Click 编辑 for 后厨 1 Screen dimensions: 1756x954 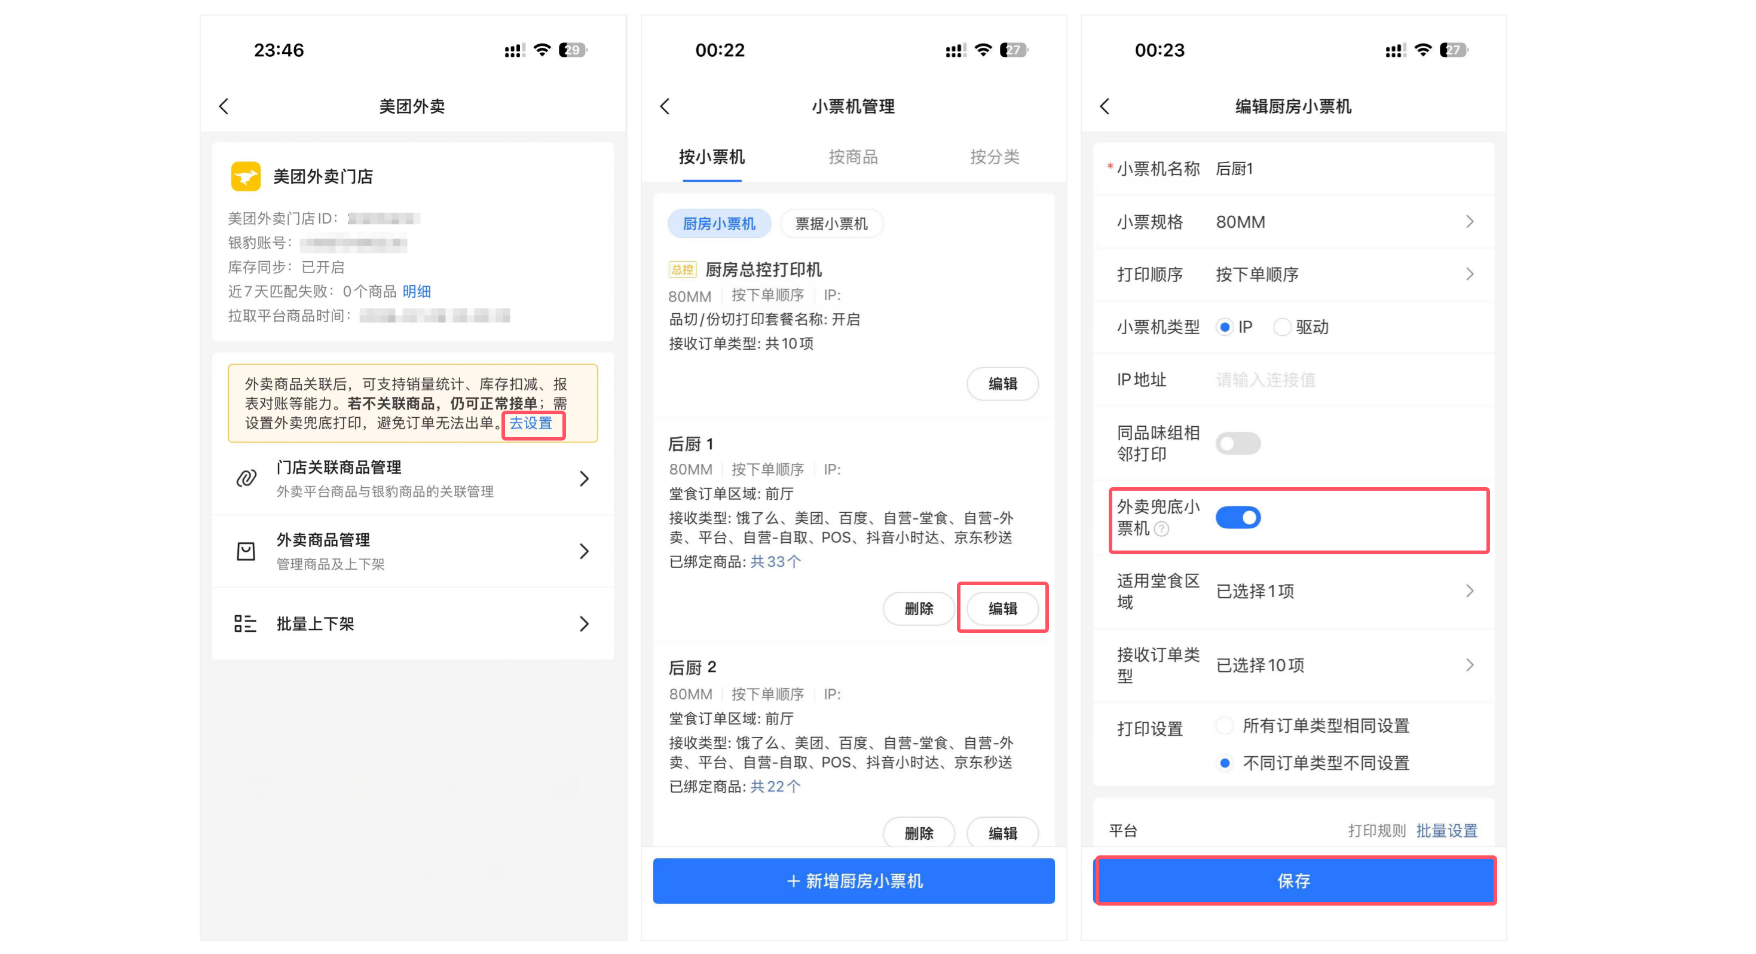coord(1003,609)
